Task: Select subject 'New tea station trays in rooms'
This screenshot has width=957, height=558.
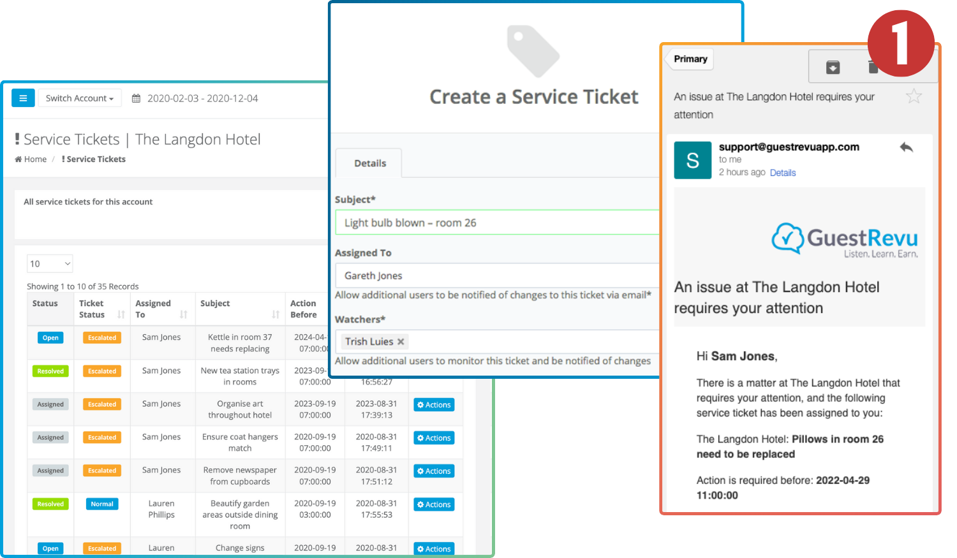Action: click(240, 376)
